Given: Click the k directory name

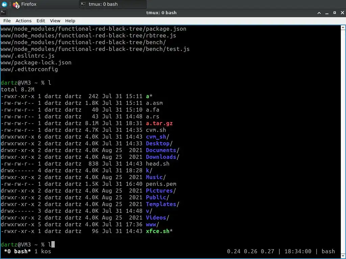Looking at the screenshot, I should tap(147, 170).
